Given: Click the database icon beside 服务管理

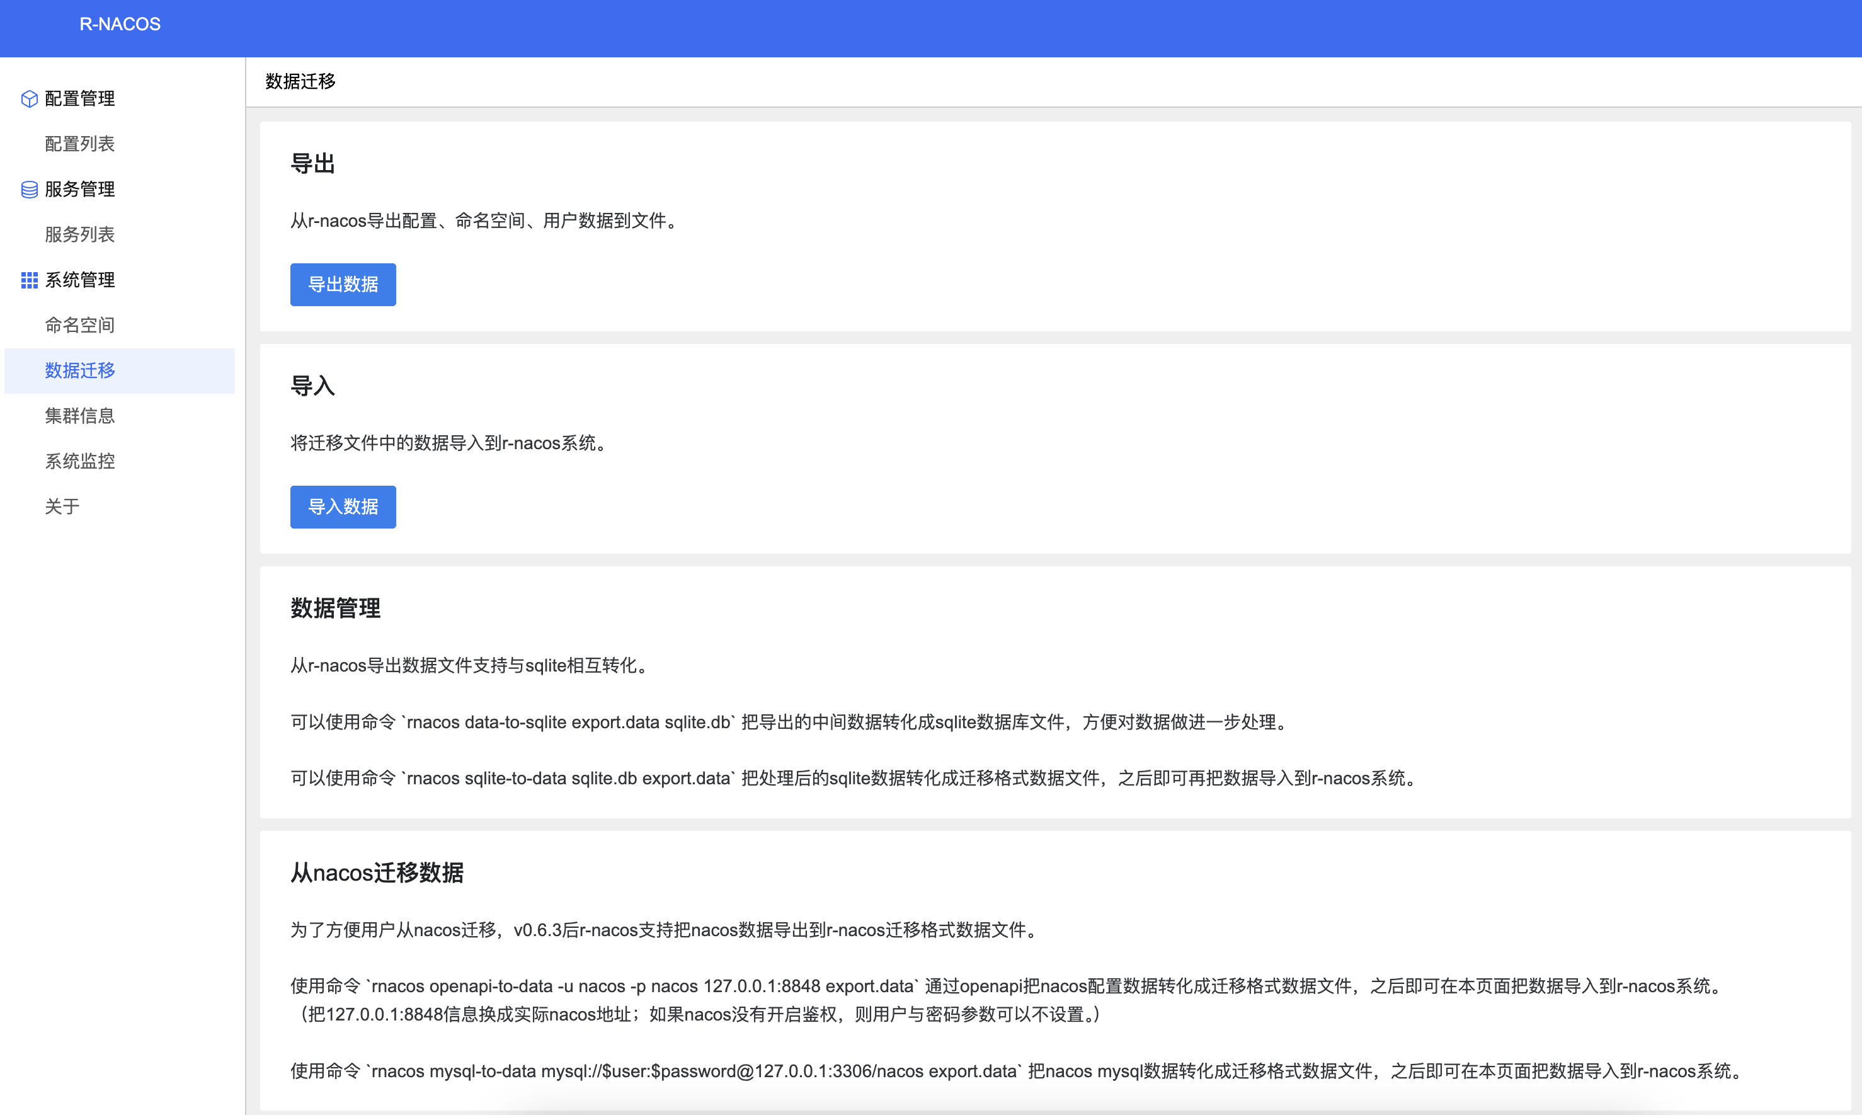Looking at the screenshot, I should (x=30, y=190).
